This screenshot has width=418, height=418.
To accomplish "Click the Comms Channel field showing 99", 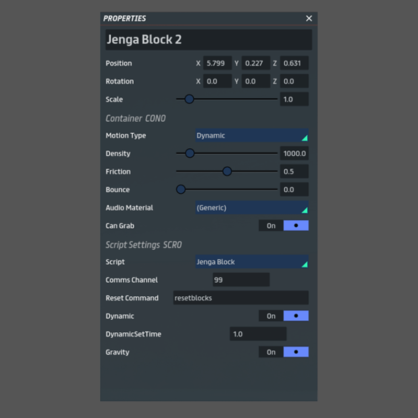I will tap(241, 280).
